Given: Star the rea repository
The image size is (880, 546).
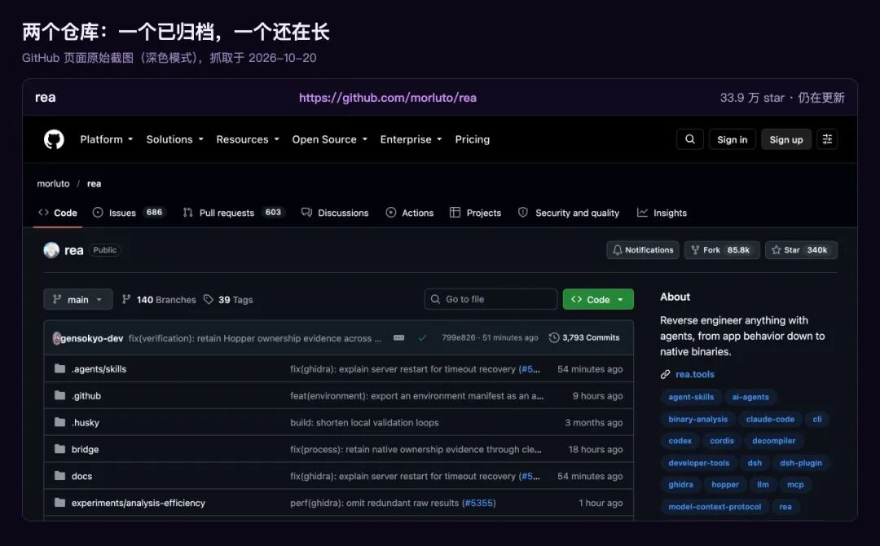Looking at the screenshot, I should (802, 250).
